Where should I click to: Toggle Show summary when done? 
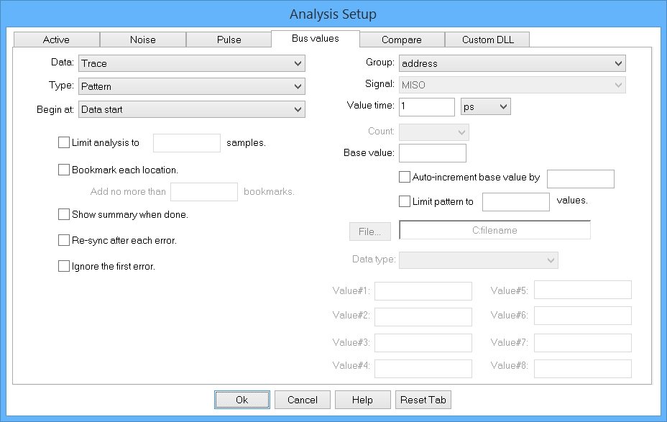[64, 214]
